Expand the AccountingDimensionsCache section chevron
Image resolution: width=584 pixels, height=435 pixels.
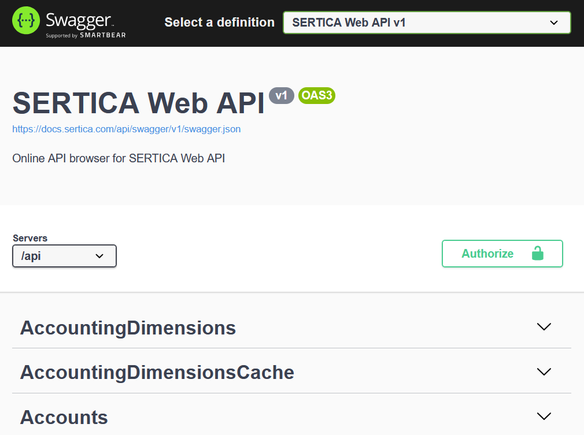544,371
